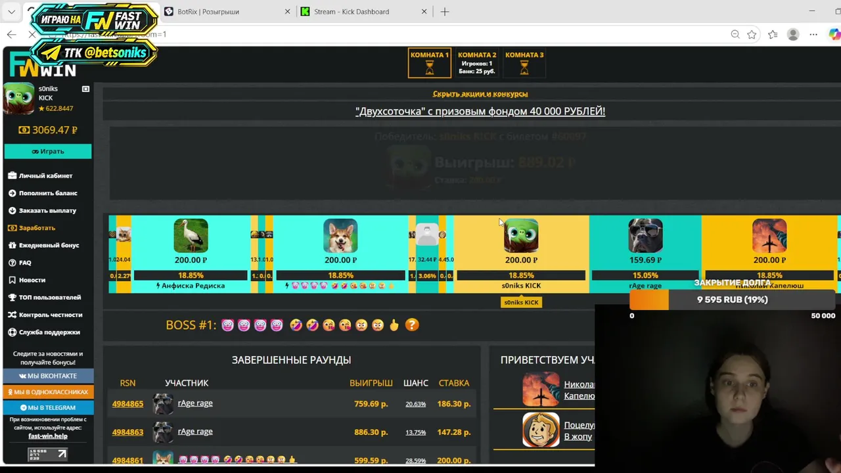Click the zoom magnifier icon in the address bar

coord(735,34)
